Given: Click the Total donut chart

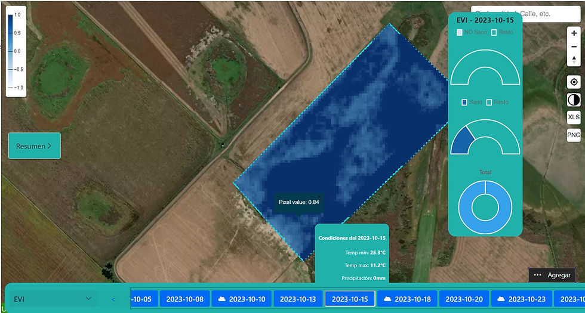Looking at the screenshot, I should 485,207.
